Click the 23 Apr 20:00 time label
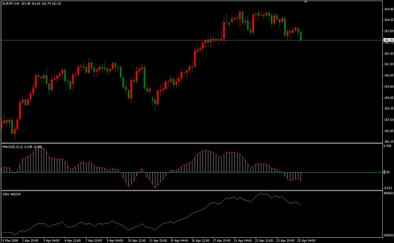394x243 pixels. (285, 240)
